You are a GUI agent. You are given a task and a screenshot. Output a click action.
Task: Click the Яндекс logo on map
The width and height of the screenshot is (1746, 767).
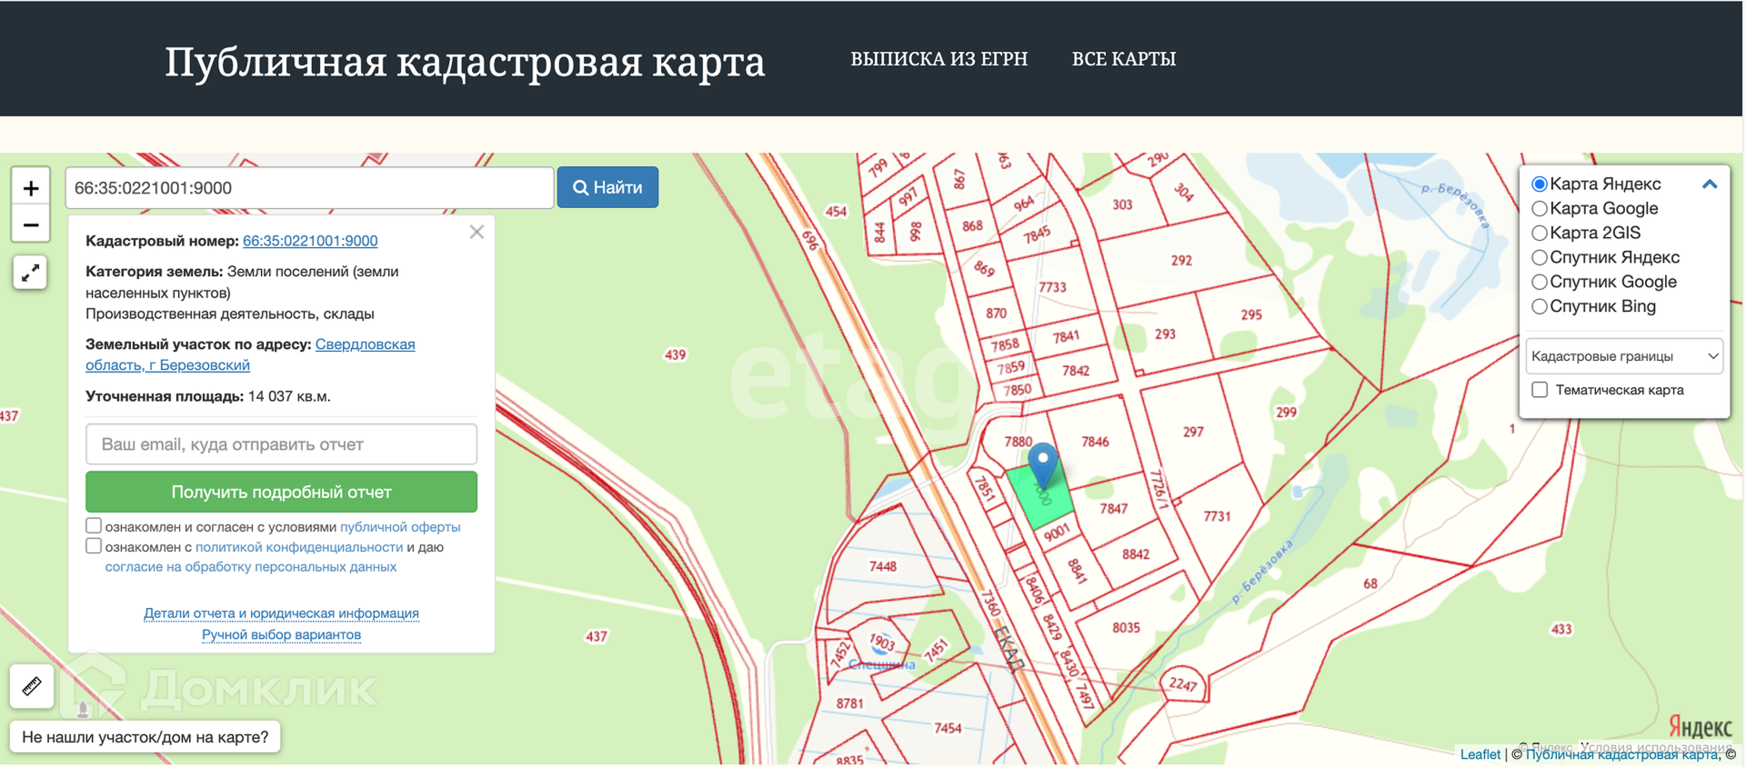point(1700,727)
